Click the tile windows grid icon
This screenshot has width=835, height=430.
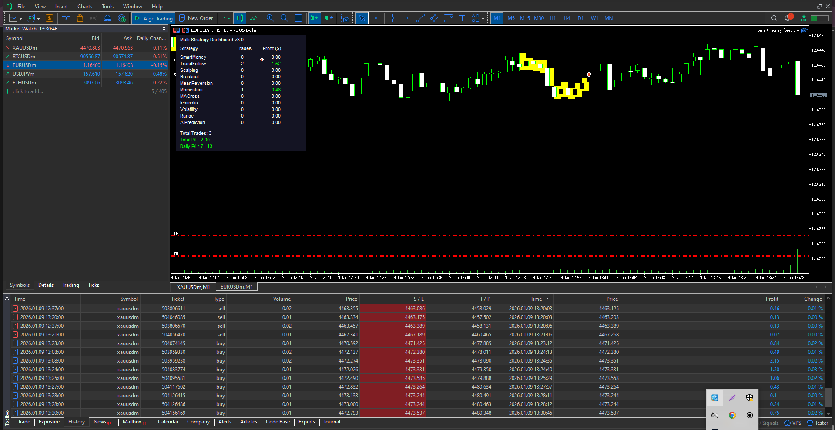298,18
